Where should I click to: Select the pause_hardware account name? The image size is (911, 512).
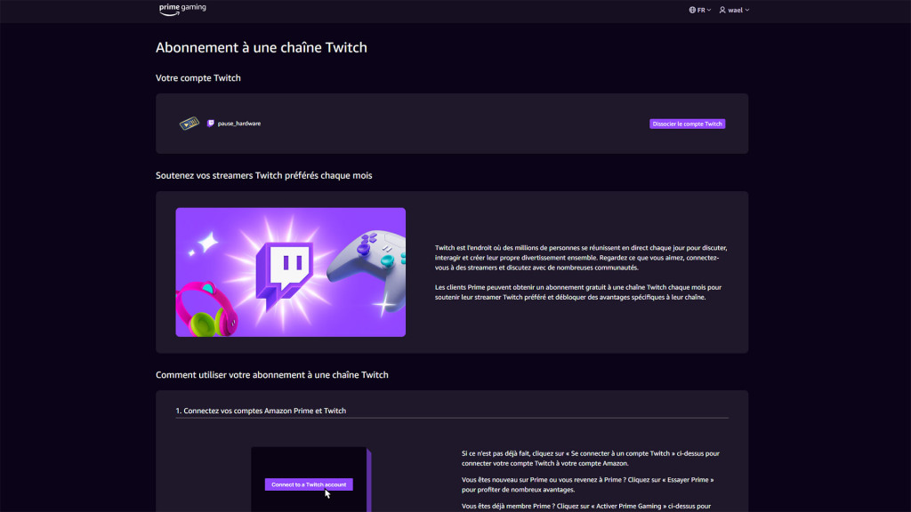click(x=238, y=124)
